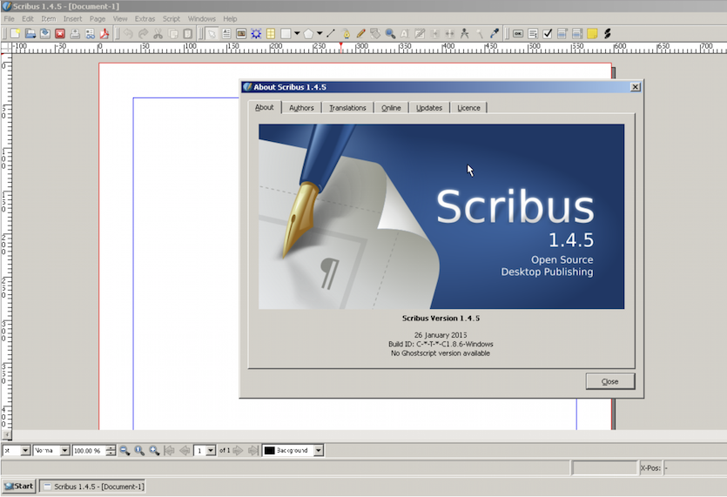Image resolution: width=727 pixels, height=497 pixels.
Task: Click the Copy icon
Action: tap(172, 33)
